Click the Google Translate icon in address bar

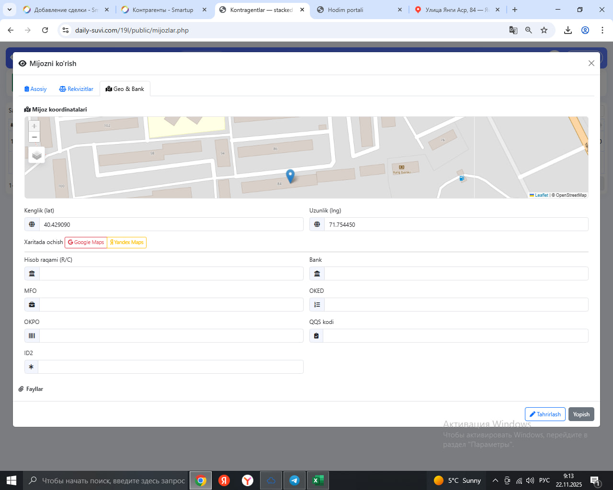(513, 30)
